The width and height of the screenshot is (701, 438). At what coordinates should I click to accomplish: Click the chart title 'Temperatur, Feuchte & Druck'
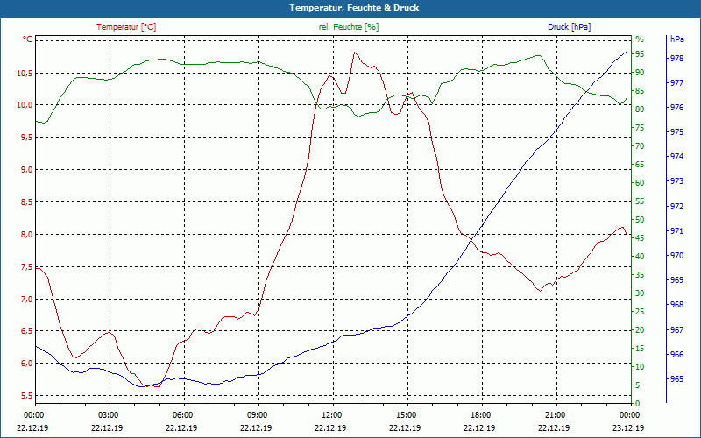(x=354, y=8)
